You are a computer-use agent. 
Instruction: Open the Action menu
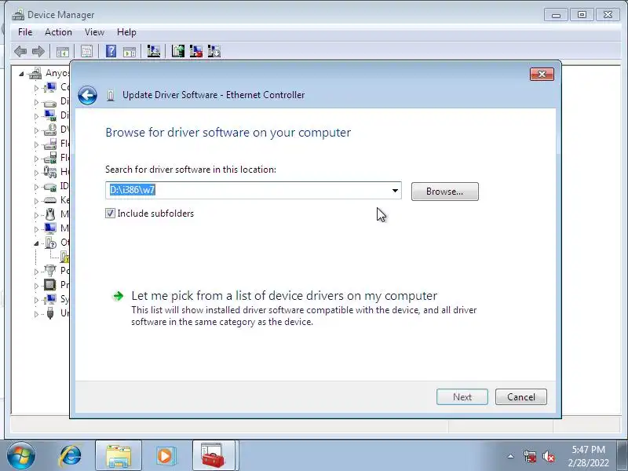pyautogui.click(x=58, y=32)
